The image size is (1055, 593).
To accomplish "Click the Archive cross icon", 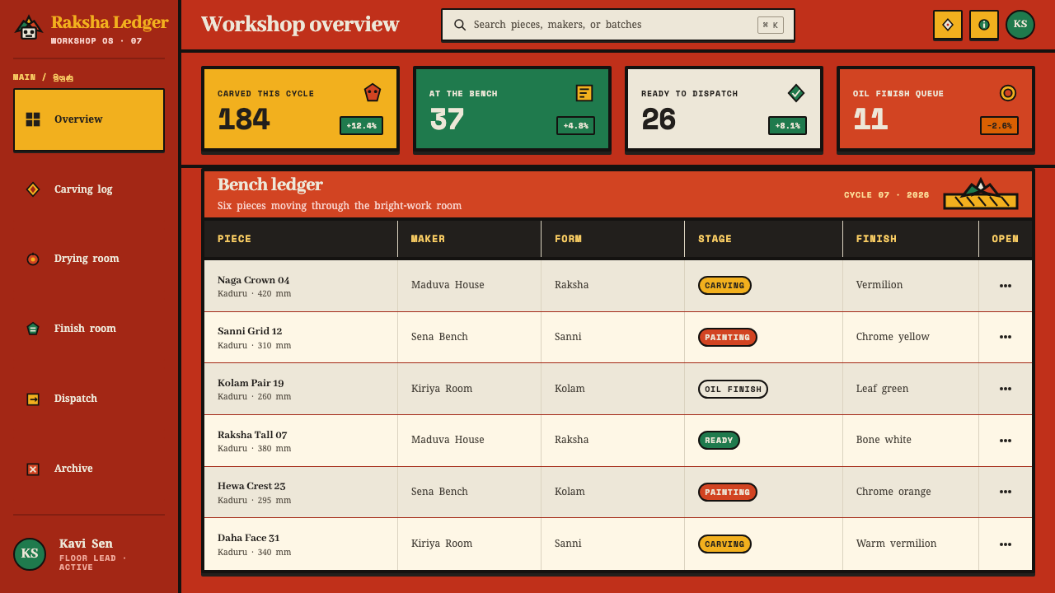I will pos(33,469).
